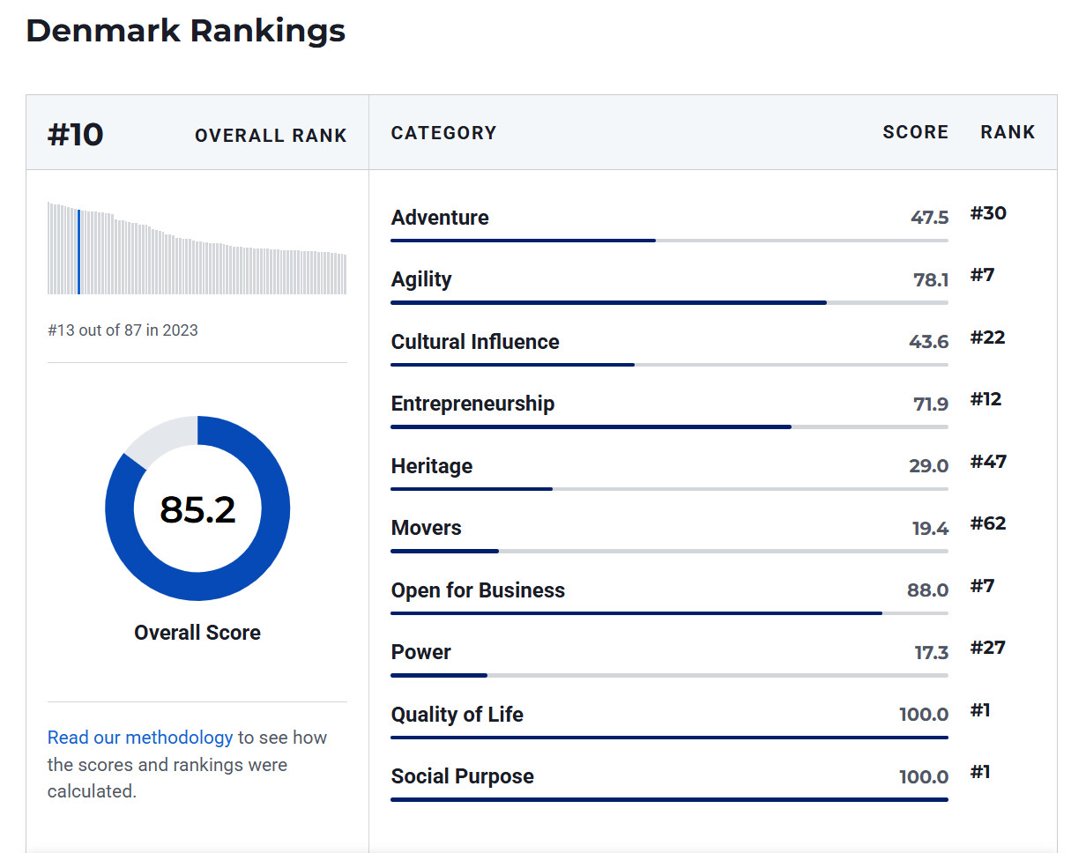Select the Social Purpose category label
This screenshot has width=1071, height=853.
pos(463,776)
